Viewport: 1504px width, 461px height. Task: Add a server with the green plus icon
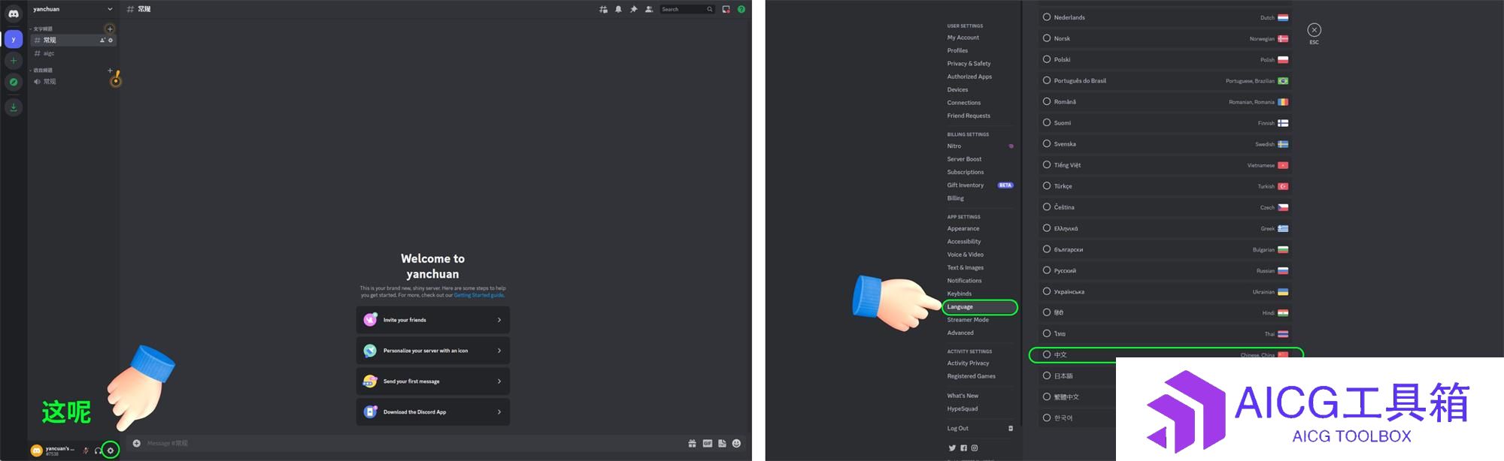14,60
